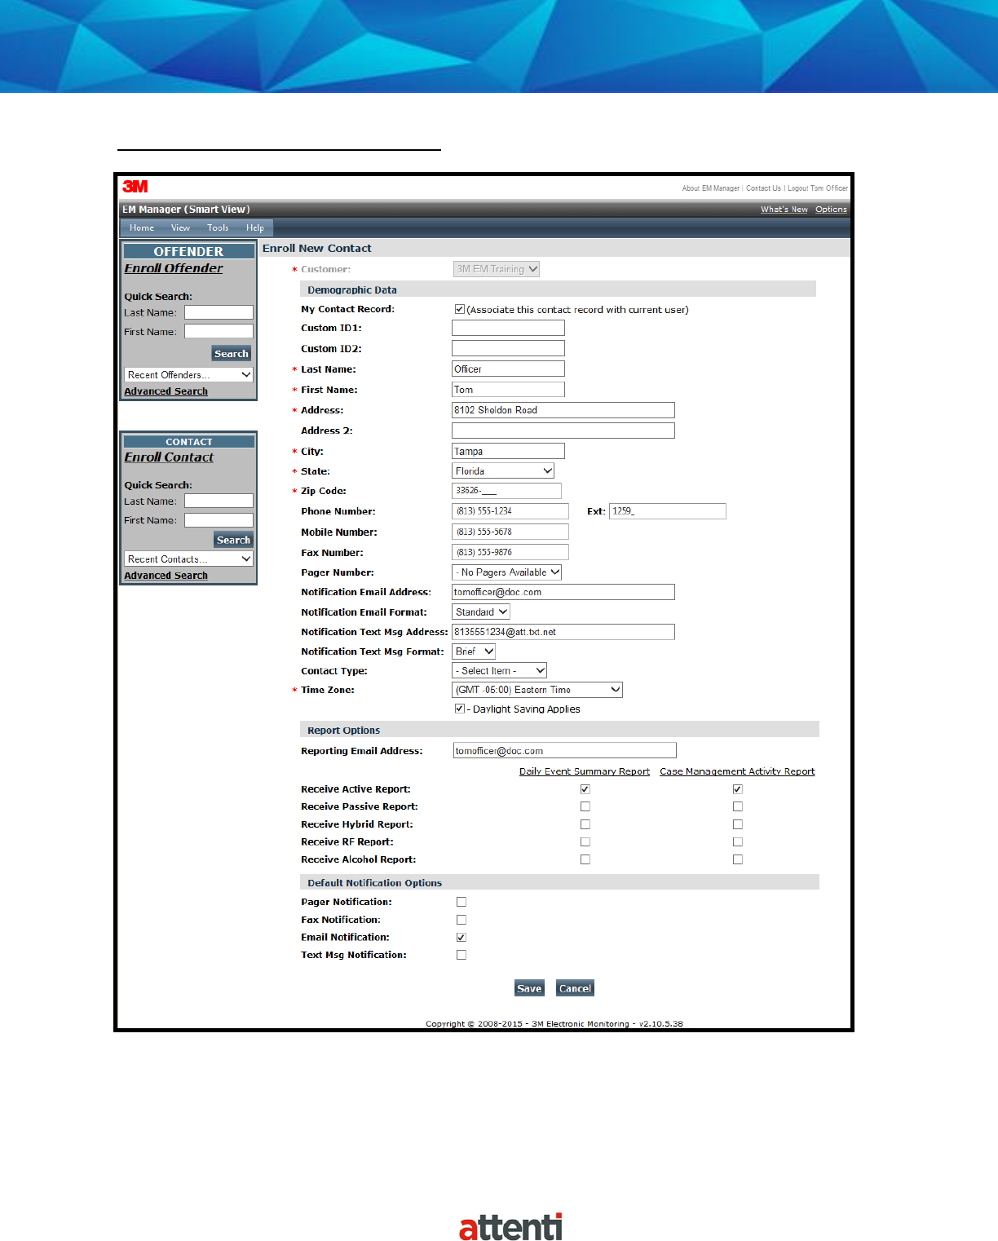Click Contact Quick Search Last Name field
The image size is (998, 1241).
219,501
